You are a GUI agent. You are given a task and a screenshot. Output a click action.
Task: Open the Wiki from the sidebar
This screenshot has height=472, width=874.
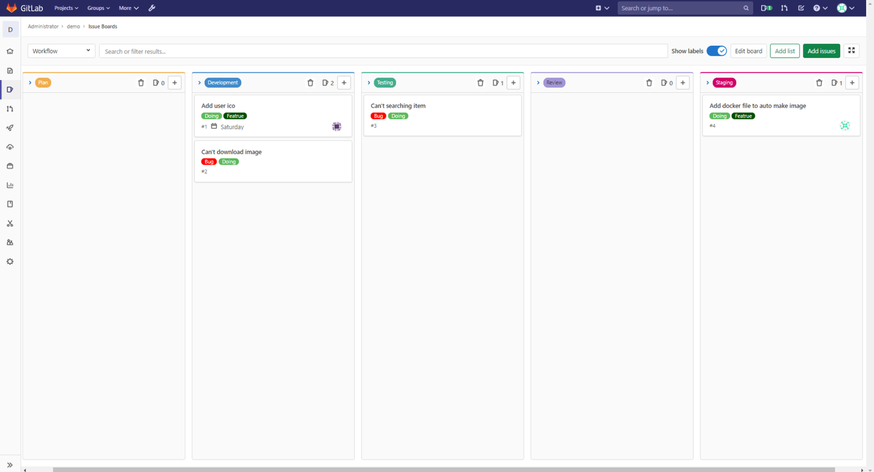(x=10, y=204)
